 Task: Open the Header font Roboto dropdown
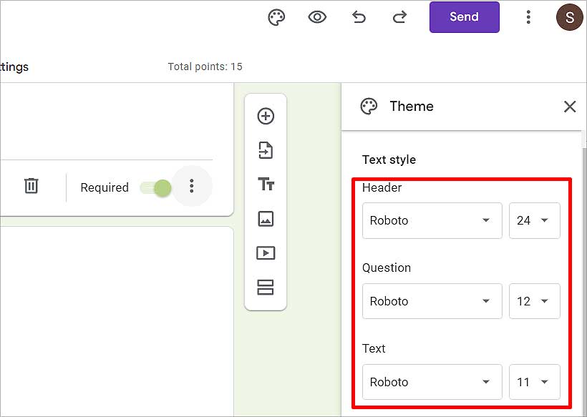(432, 220)
